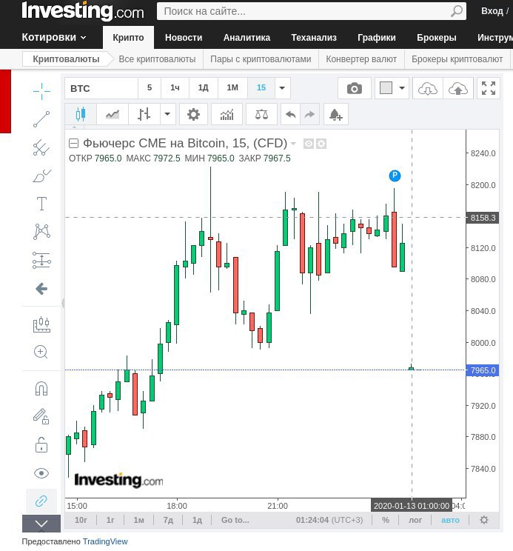This screenshot has width=513, height=551.
Task: Toggle % percentage scale
Action: coord(386,520)
